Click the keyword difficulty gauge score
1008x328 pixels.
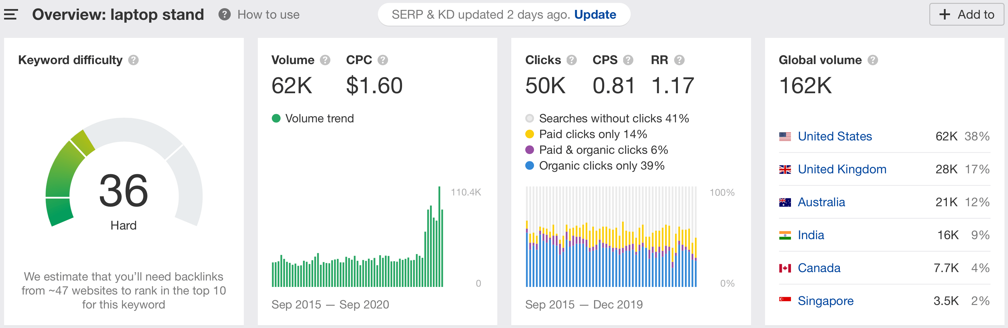123,191
